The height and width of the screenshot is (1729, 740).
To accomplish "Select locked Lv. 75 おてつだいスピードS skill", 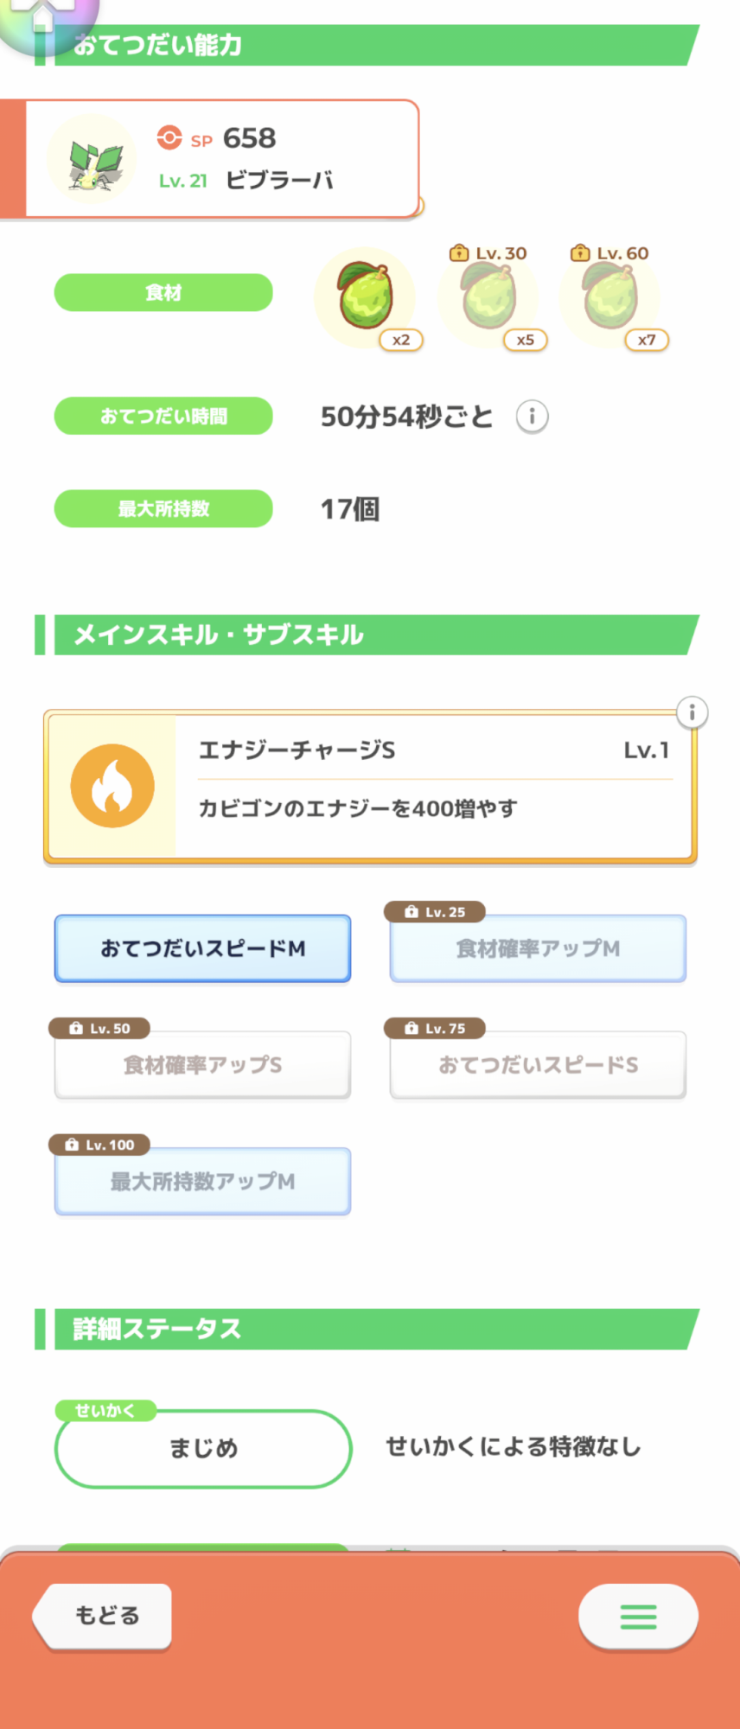I will click(538, 1065).
